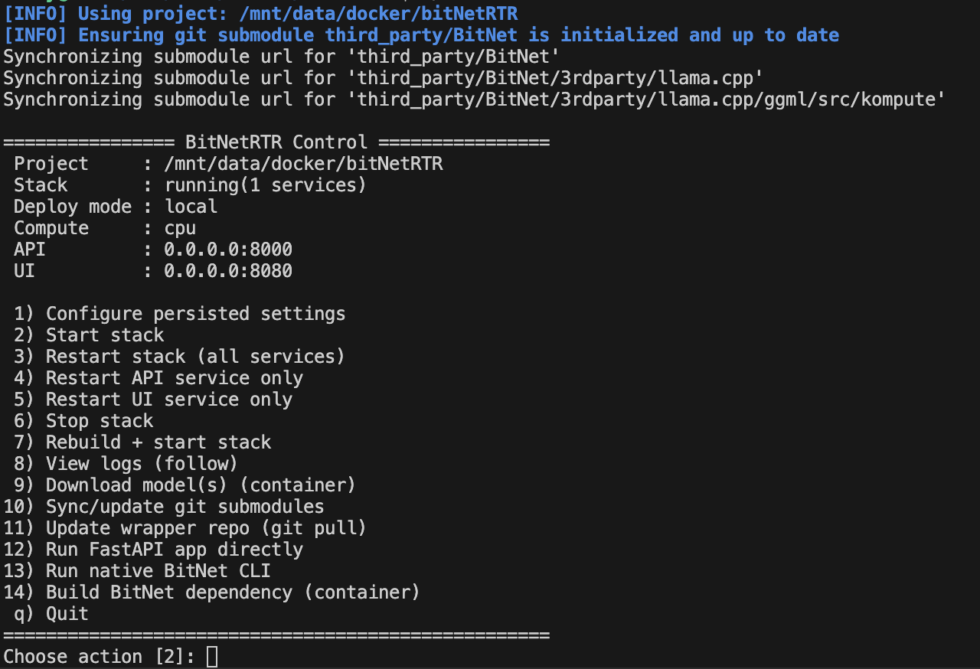Click the Project path /mnt/data/docker/bitNetRTR in status
The image size is (980, 669).
303,164
